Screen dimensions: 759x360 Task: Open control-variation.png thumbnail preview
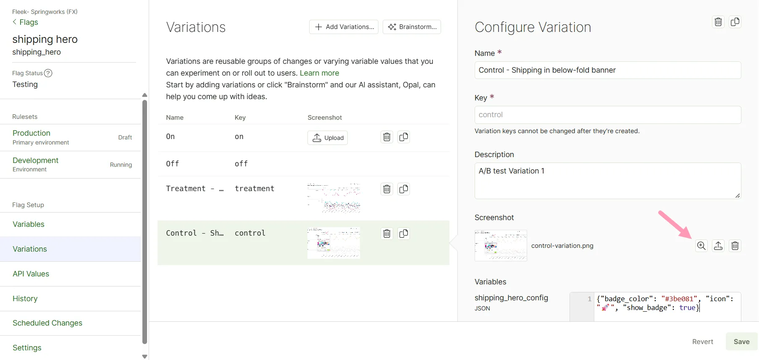(501, 245)
